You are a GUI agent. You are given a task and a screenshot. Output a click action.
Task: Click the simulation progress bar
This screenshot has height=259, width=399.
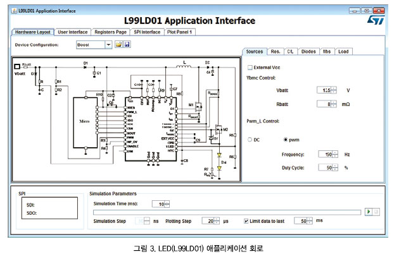tap(227, 212)
